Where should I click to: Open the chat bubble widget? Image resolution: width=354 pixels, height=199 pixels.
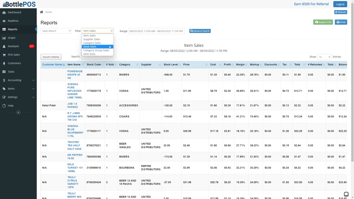click(346, 194)
